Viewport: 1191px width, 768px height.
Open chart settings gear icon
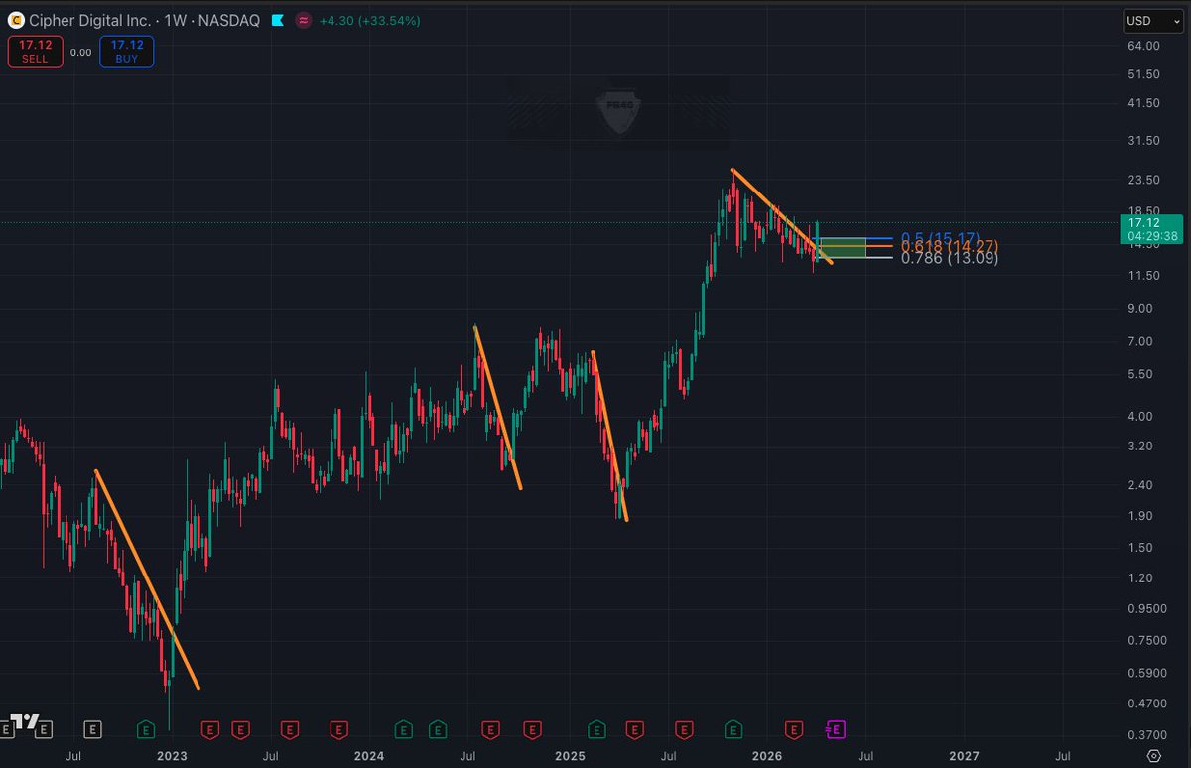pos(1153,756)
